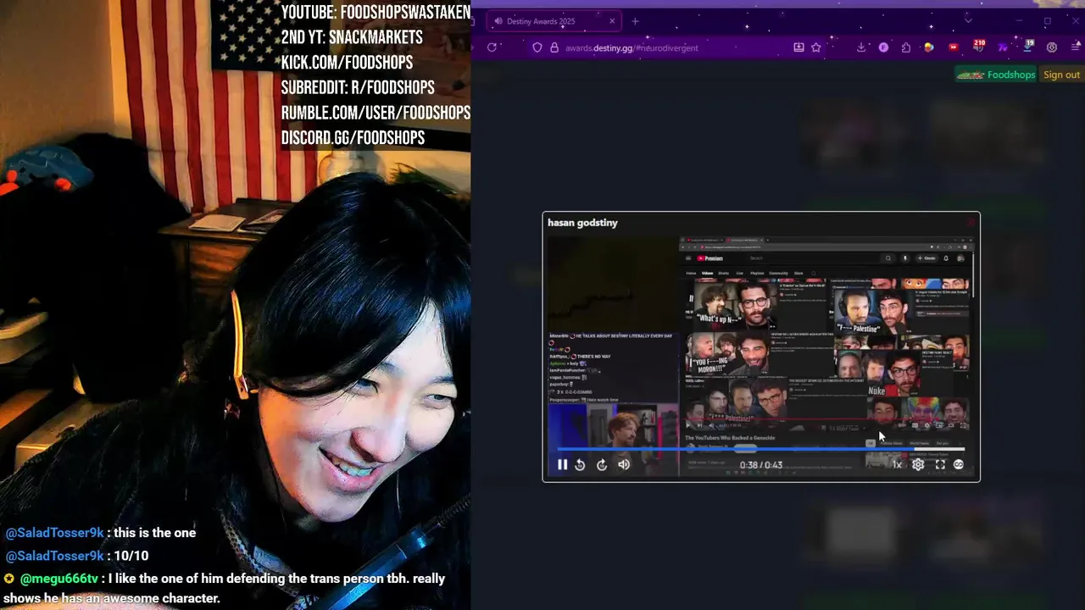The width and height of the screenshot is (1085, 610).
Task: Click the "hasan godstiny" popup title
Action: 582,223
